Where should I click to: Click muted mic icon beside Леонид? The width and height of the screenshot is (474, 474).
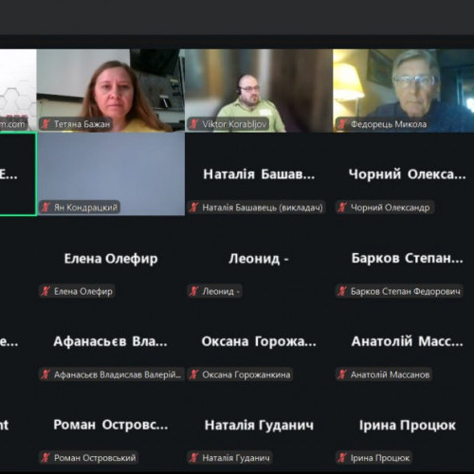193,291
